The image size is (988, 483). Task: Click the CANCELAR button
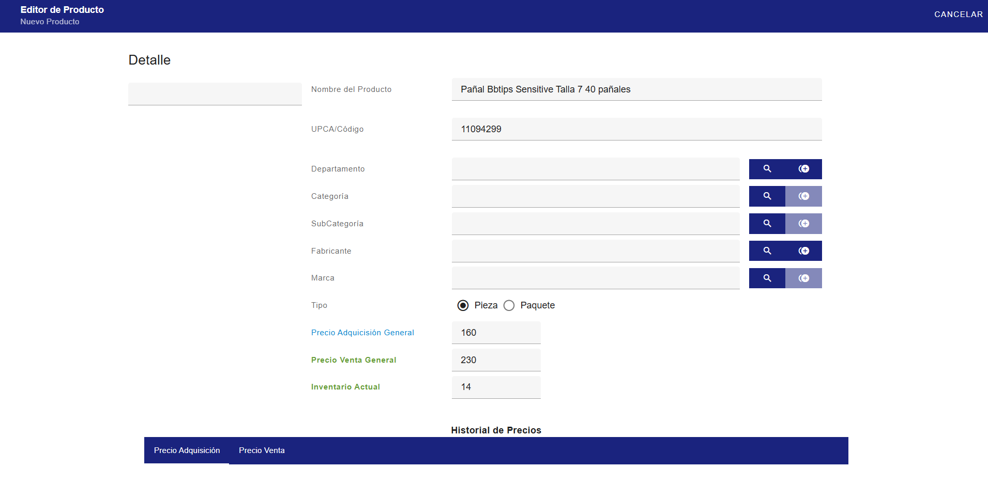coord(959,14)
